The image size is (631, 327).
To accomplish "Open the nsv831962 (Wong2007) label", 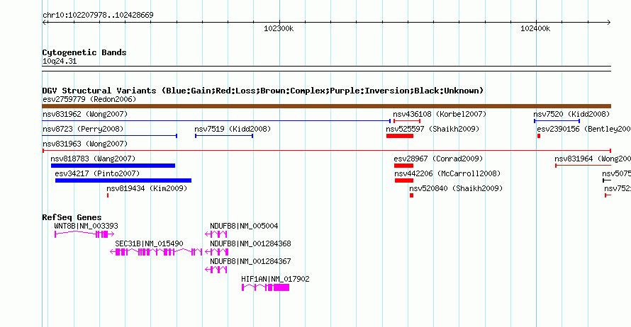I will [x=85, y=114].
